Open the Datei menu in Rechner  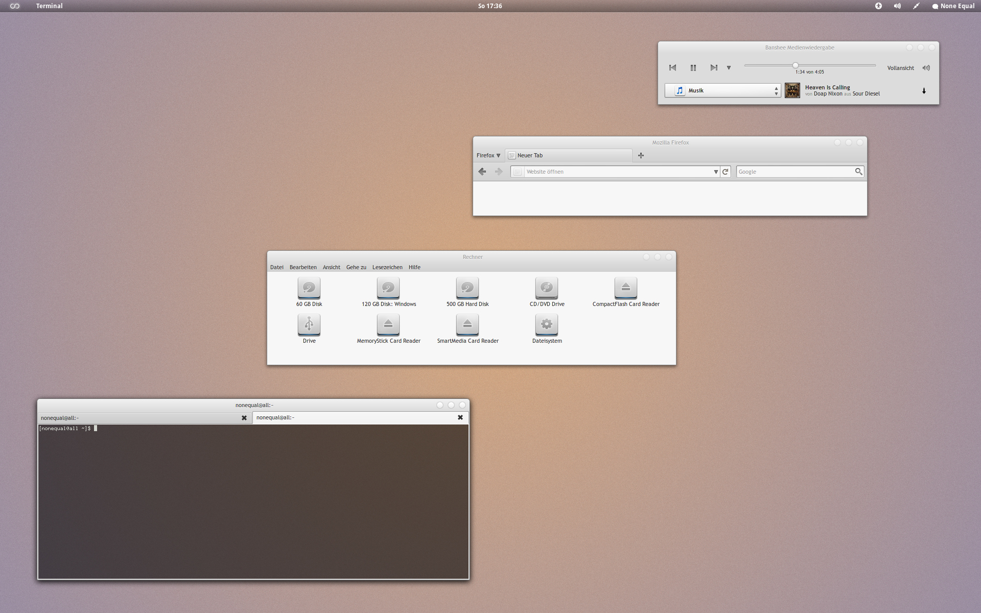click(276, 267)
